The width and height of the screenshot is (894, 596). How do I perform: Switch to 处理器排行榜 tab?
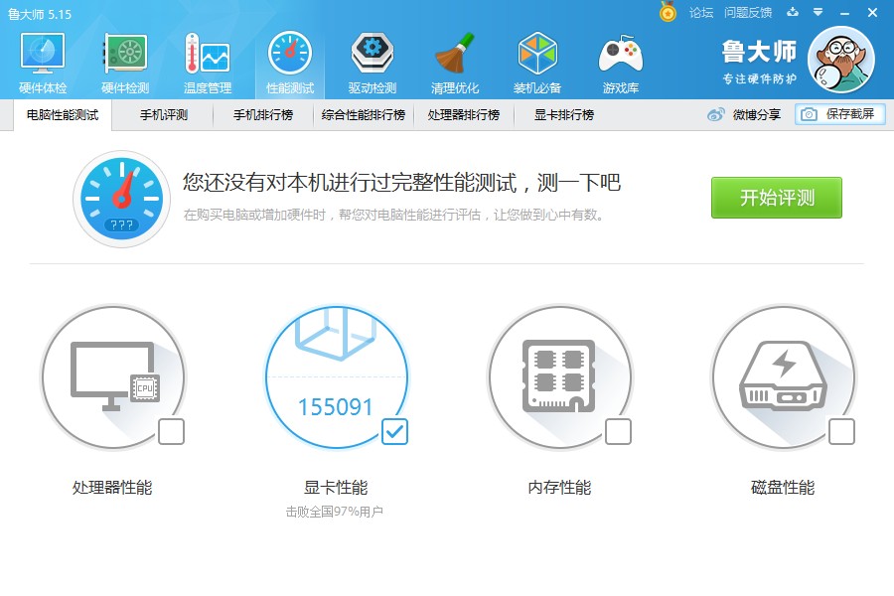(464, 115)
